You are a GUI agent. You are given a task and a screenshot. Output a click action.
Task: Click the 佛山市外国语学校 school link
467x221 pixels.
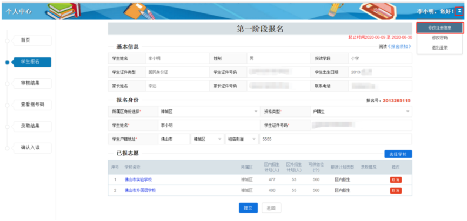(x=140, y=190)
